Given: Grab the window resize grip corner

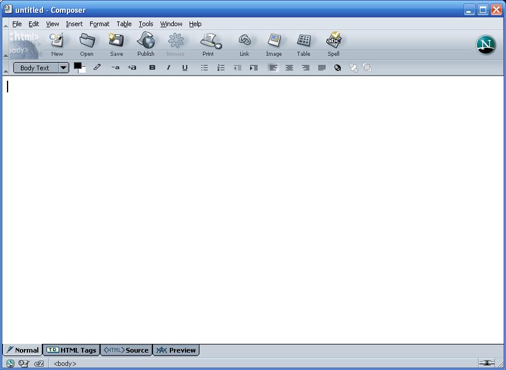Looking at the screenshot, I should [x=500, y=364].
